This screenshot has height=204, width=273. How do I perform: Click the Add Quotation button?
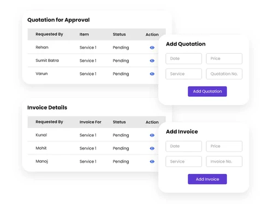click(207, 91)
